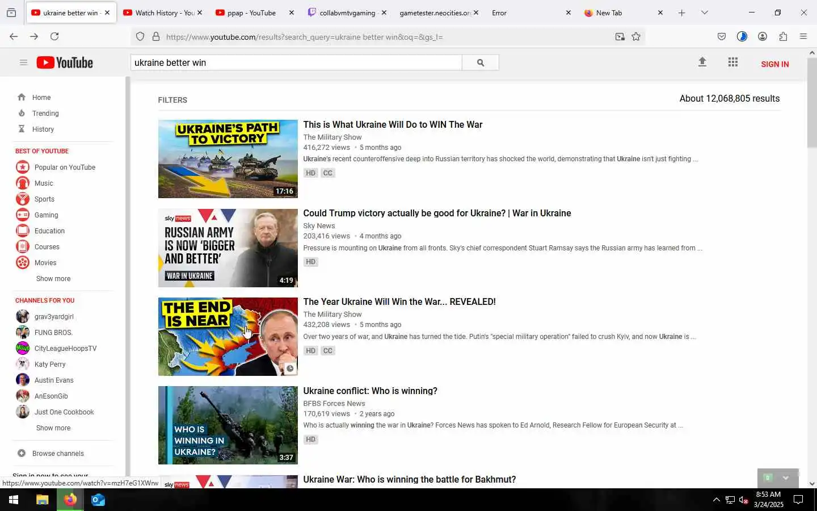Expand Show more under Best of YouTube

53,279
